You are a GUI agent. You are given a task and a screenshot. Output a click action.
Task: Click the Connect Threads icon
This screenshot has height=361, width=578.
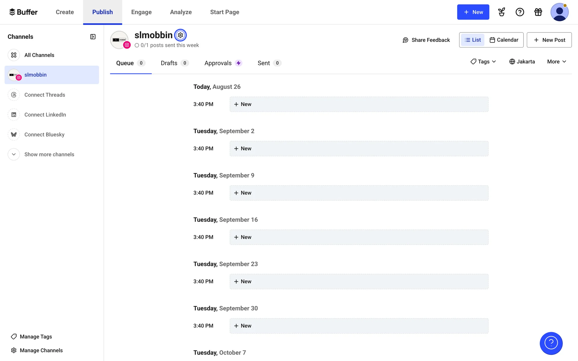14,95
